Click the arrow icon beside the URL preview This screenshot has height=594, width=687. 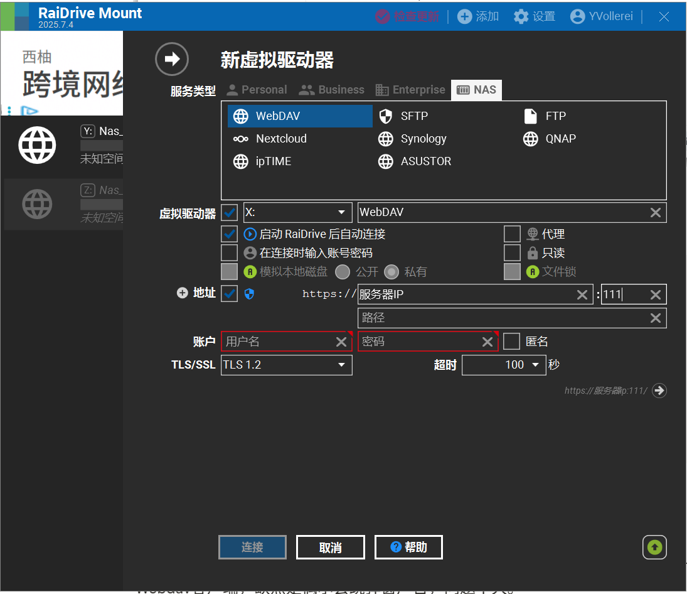[659, 391]
